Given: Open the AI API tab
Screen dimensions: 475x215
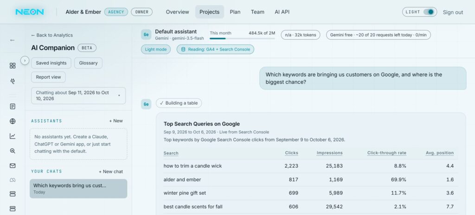Looking at the screenshot, I should coord(282,12).
